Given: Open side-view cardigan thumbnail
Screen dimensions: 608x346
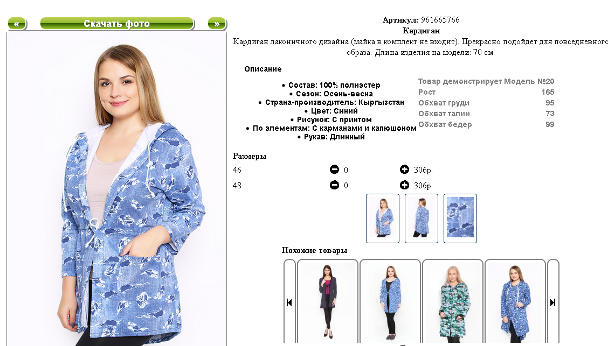Looking at the screenshot, I should pos(422,218).
